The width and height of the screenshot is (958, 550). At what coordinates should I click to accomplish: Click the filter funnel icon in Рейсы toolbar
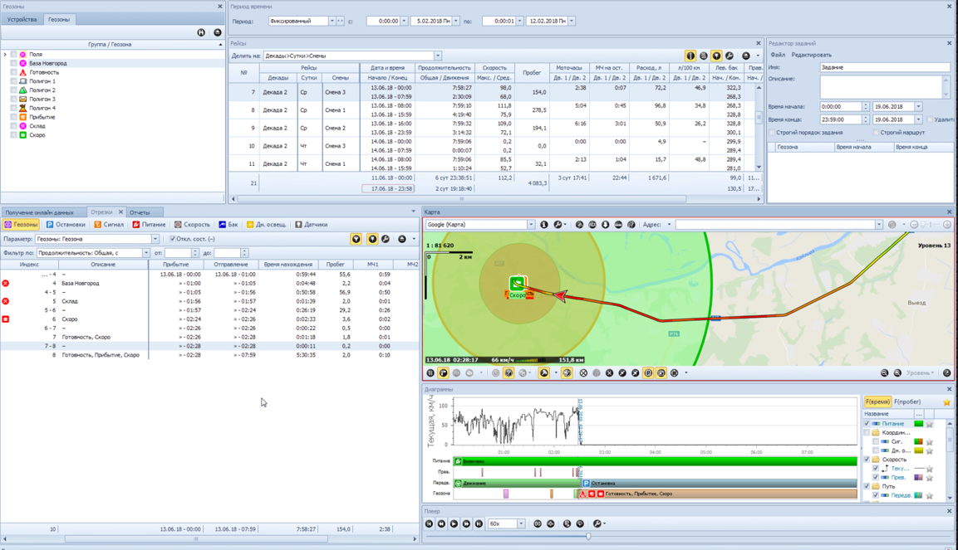click(x=717, y=56)
